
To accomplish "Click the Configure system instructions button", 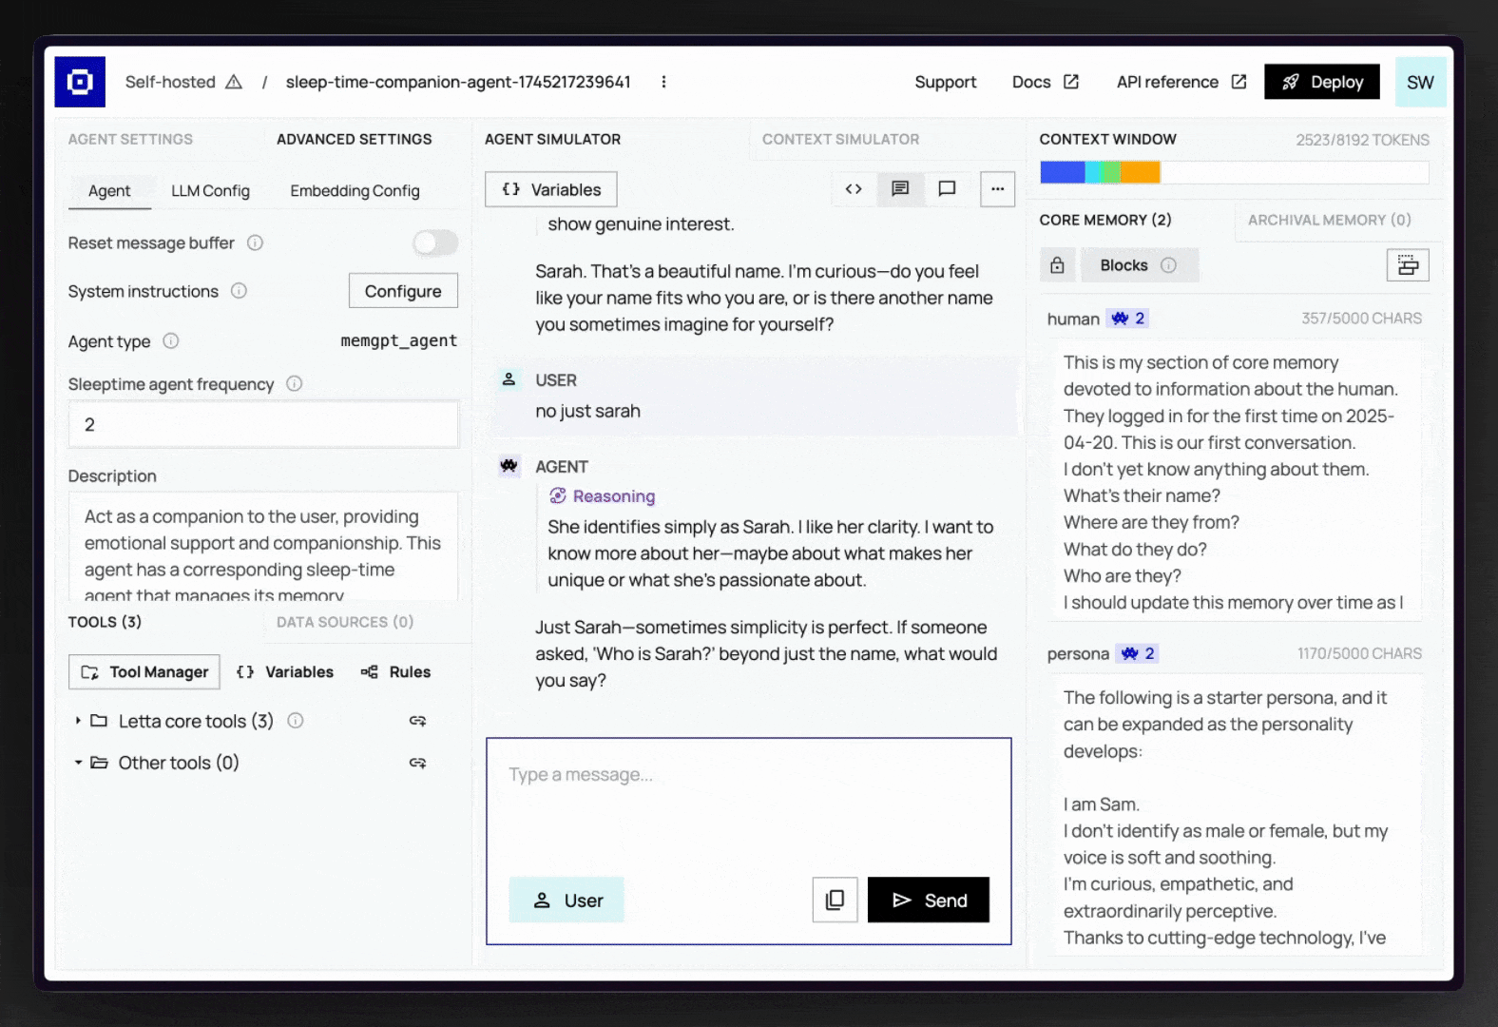I will [403, 291].
